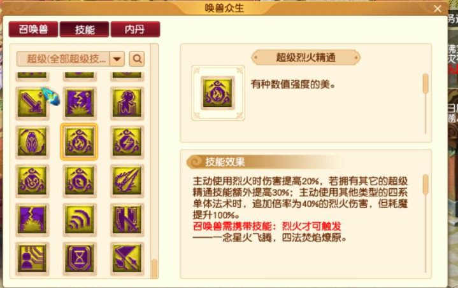The height and width of the screenshot is (288, 458).
Task: Select the cracked ground purple skill icon
Action: click(x=32, y=220)
